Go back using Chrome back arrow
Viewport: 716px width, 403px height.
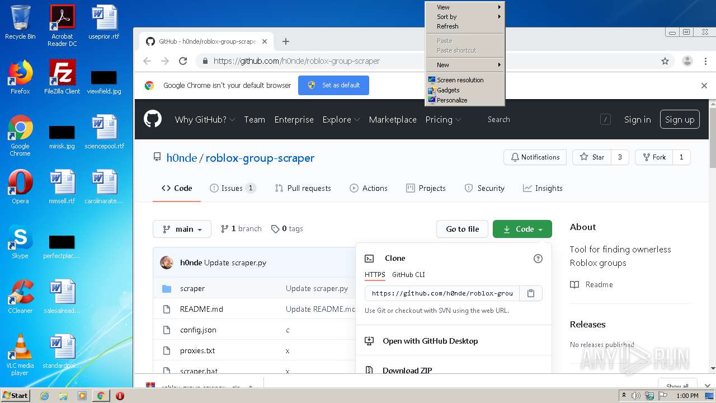[x=147, y=61]
